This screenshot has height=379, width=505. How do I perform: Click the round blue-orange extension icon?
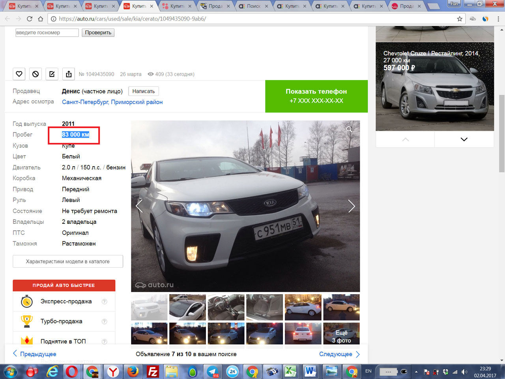485,19
